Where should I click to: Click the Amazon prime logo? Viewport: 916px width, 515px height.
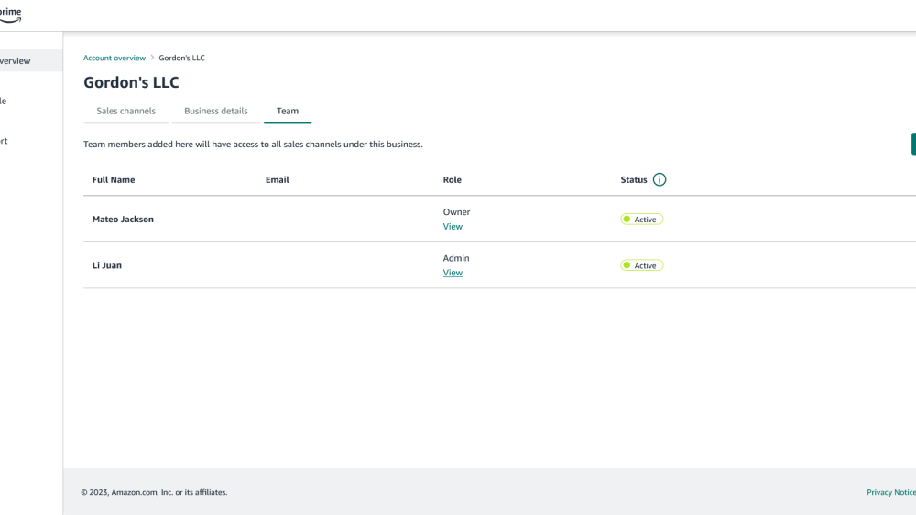(10, 15)
